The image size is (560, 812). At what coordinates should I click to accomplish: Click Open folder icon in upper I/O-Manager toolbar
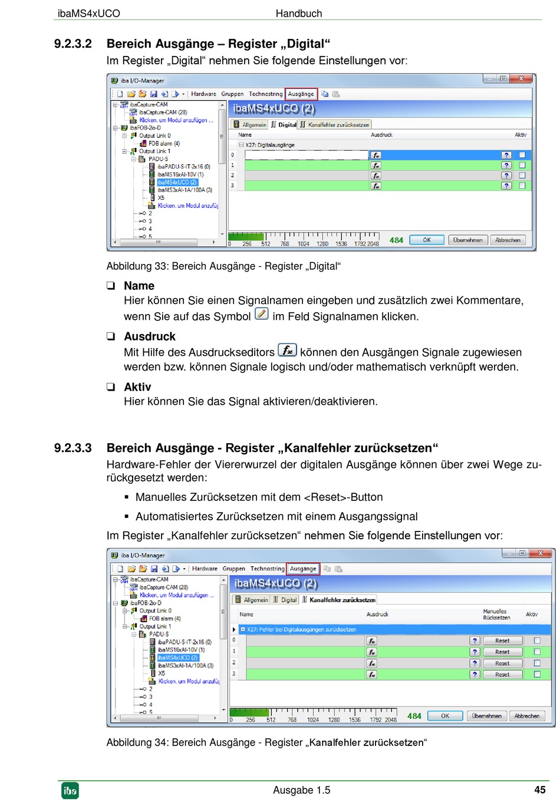point(131,94)
